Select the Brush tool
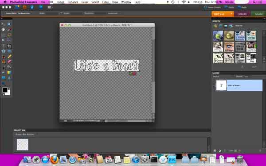This screenshot has width=266, height=166. click(4, 67)
